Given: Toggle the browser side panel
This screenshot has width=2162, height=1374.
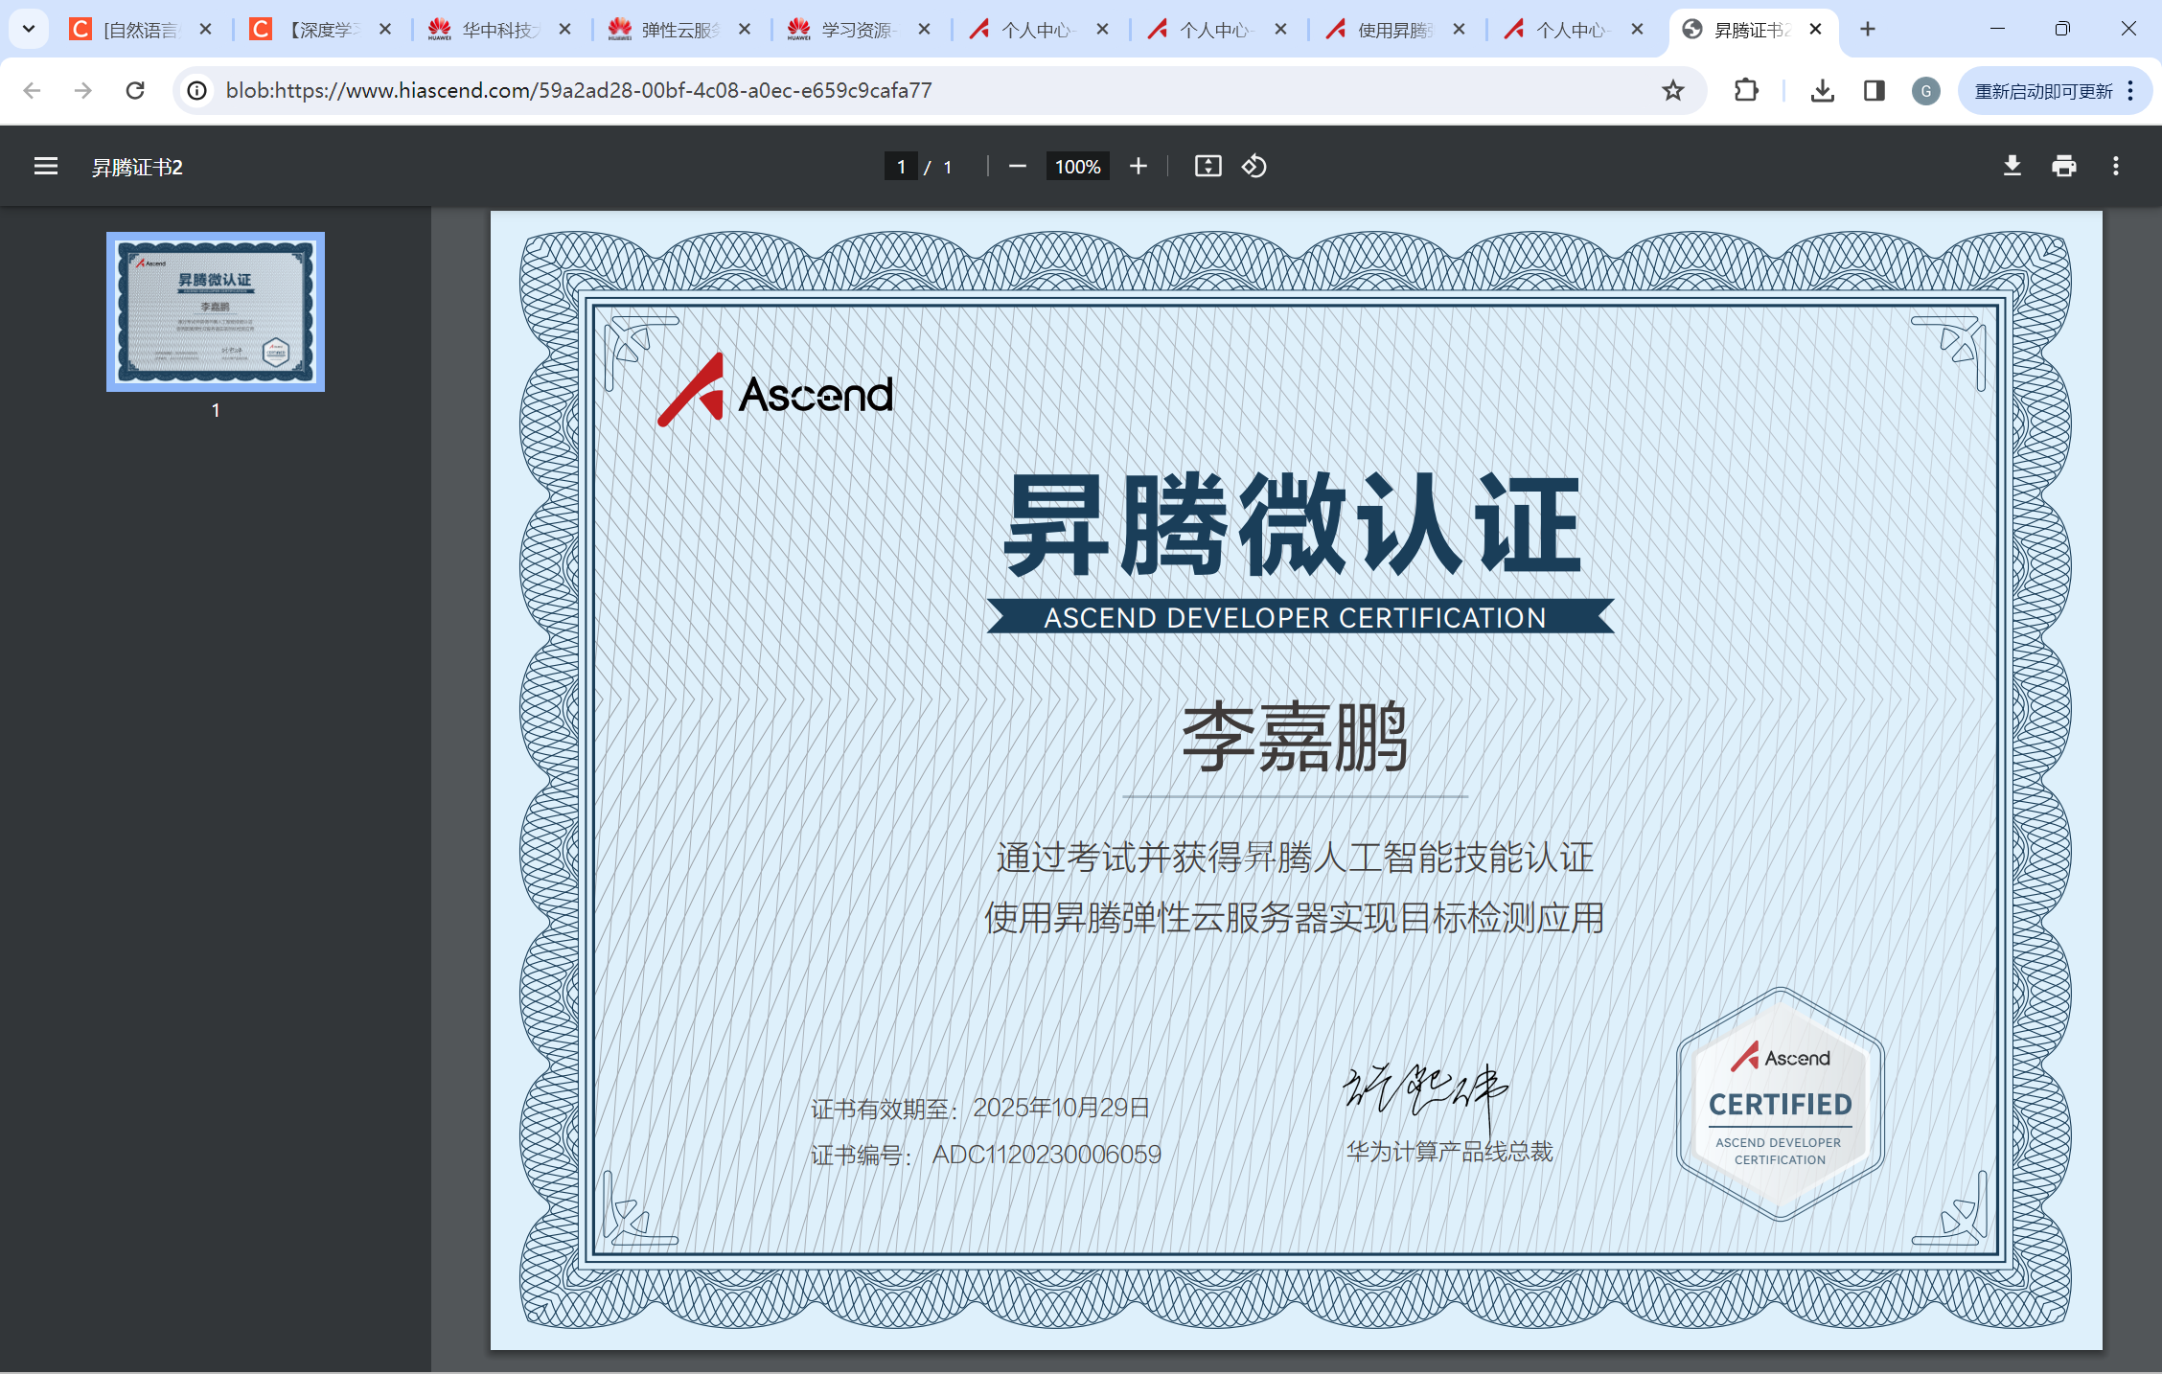Looking at the screenshot, I should (x=1874, y=91).
